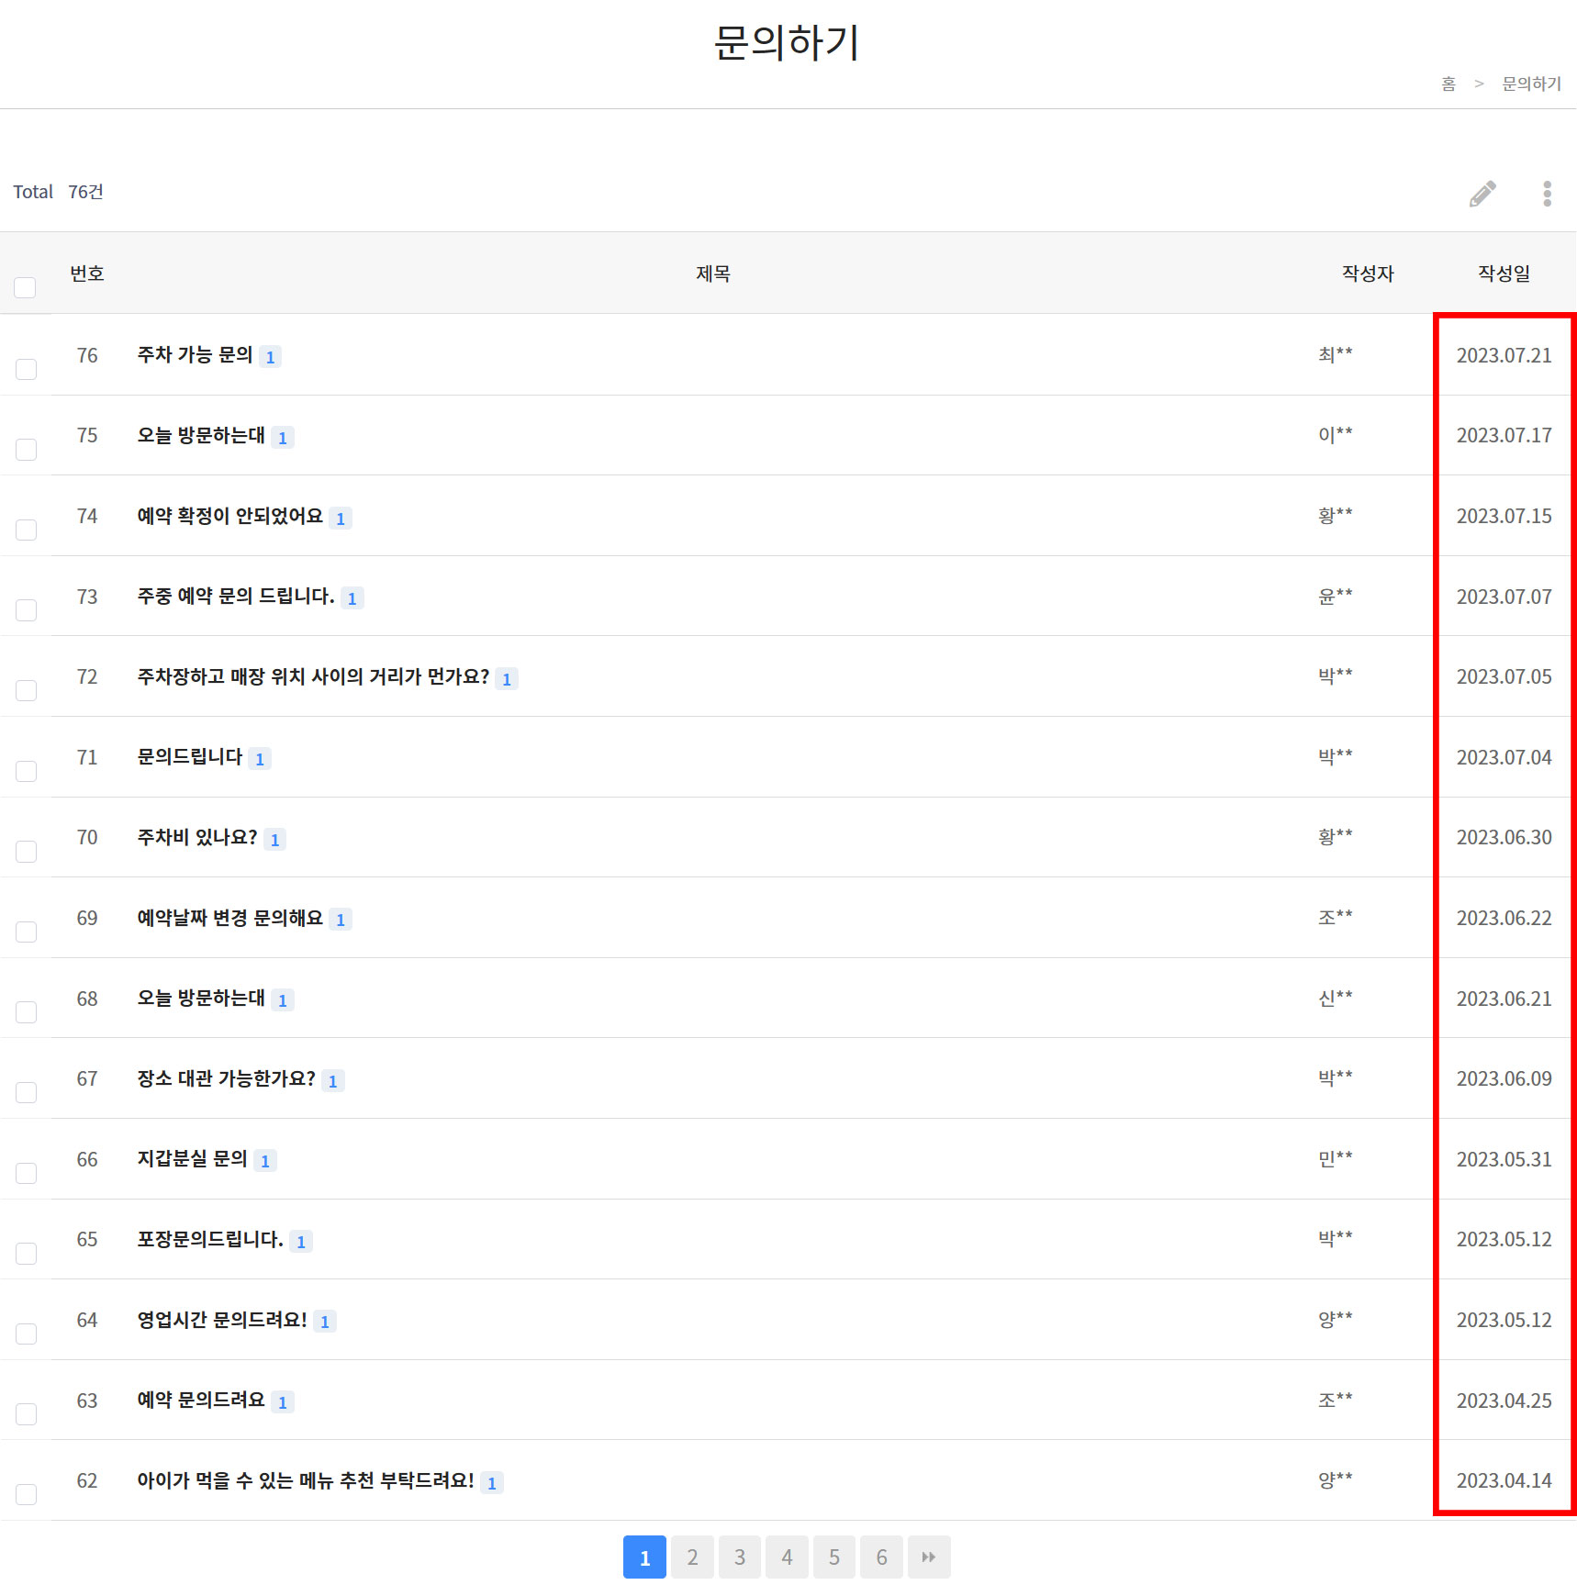This screenshot has width=1577, height=1585.
Task: Open the post 장소 대관 가능한가요?
Action: click(226, 1078)
